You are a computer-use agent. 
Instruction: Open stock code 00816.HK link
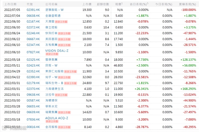[x=33, y=127]
